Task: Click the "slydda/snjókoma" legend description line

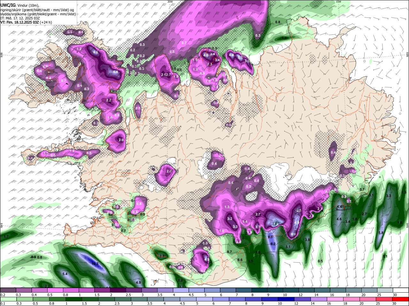Action: (38, 14)
